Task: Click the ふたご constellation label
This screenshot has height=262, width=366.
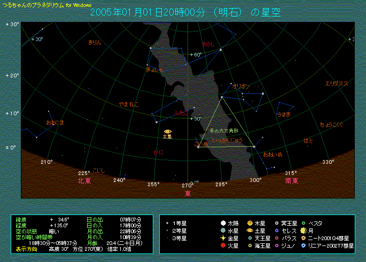Action: click(x=181, y=113)
